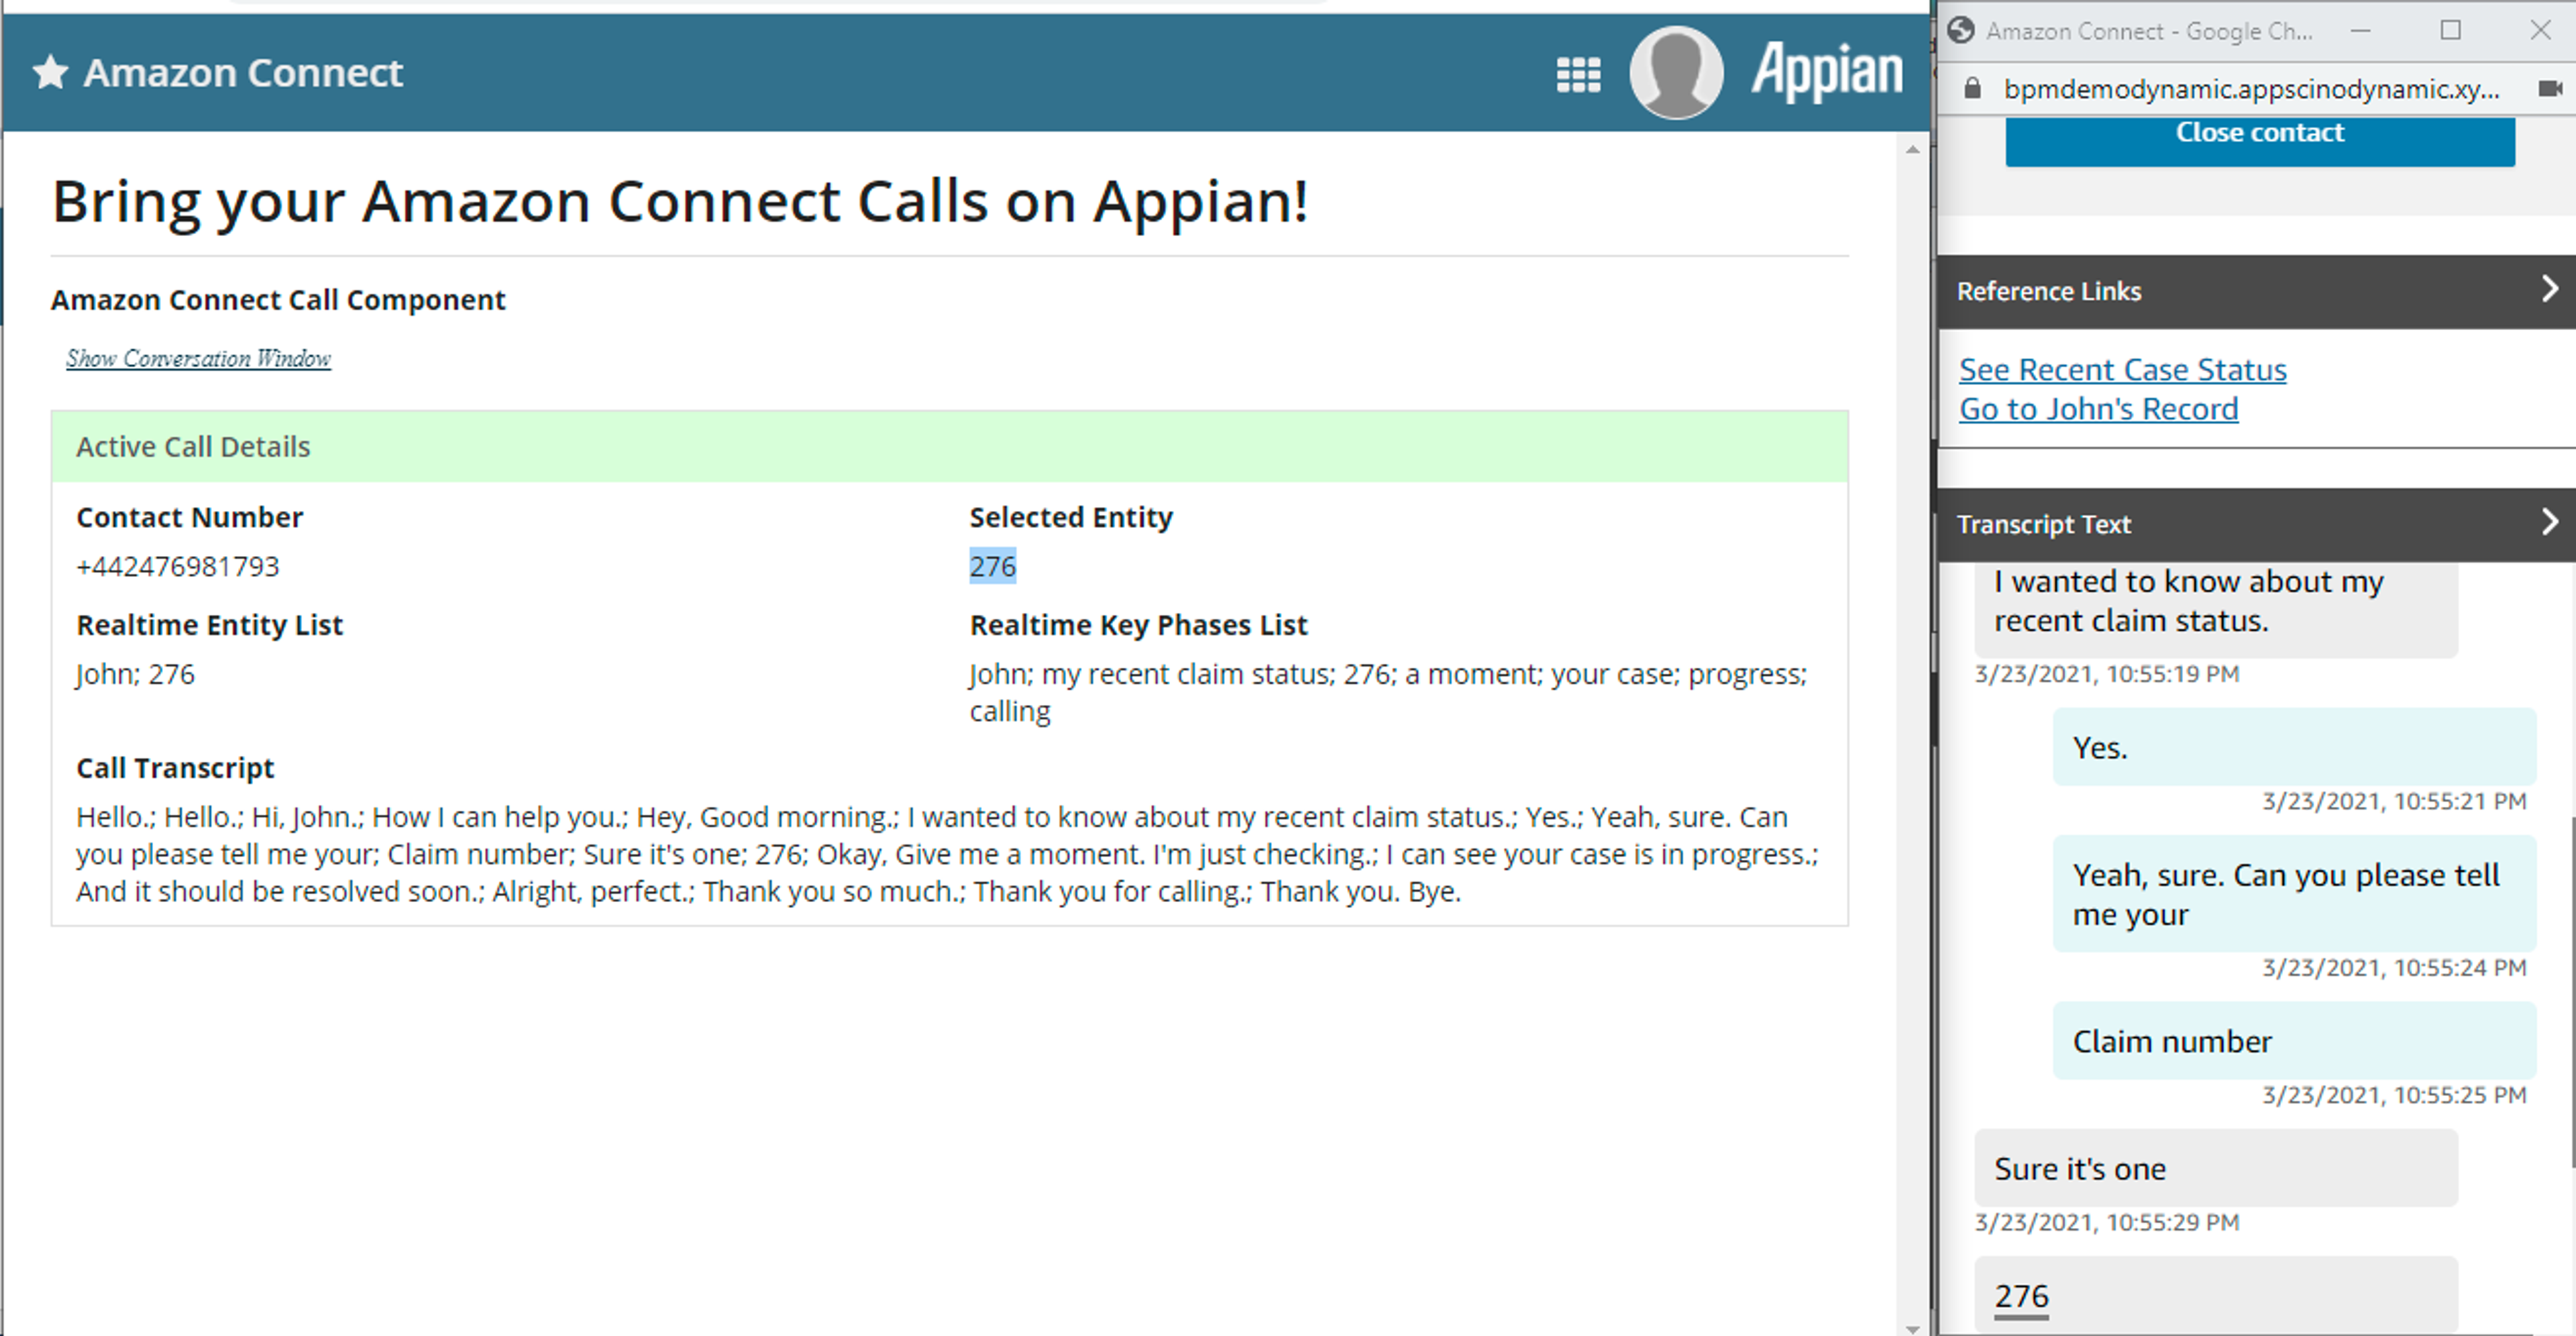Click the Active Call Details header
The image size is (2576, 1336).
(x=949, y=447)
